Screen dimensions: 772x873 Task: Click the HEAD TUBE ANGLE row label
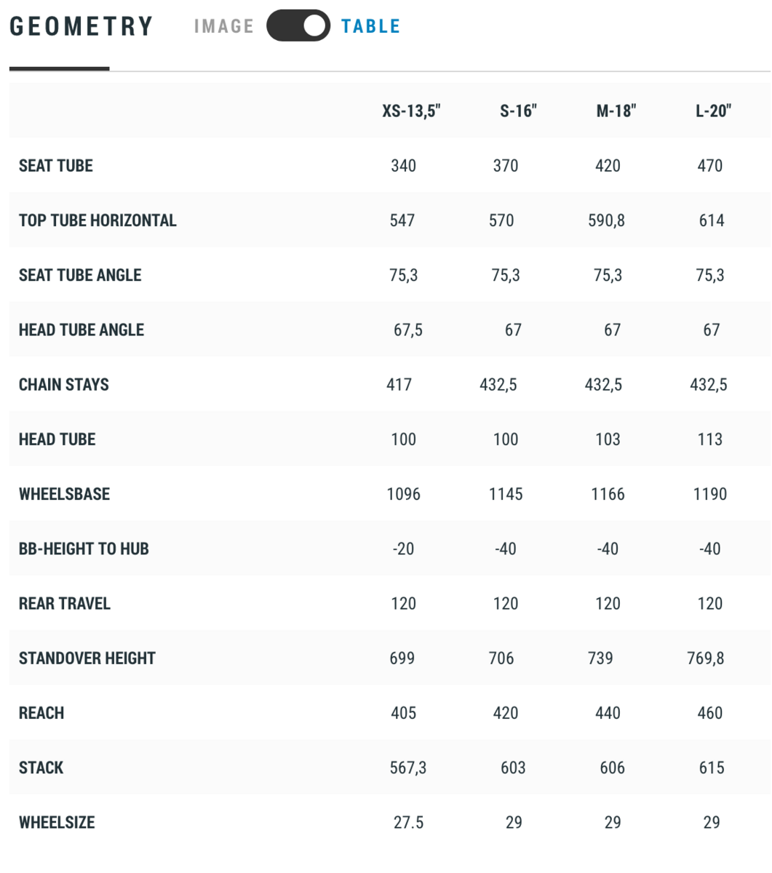81,330
